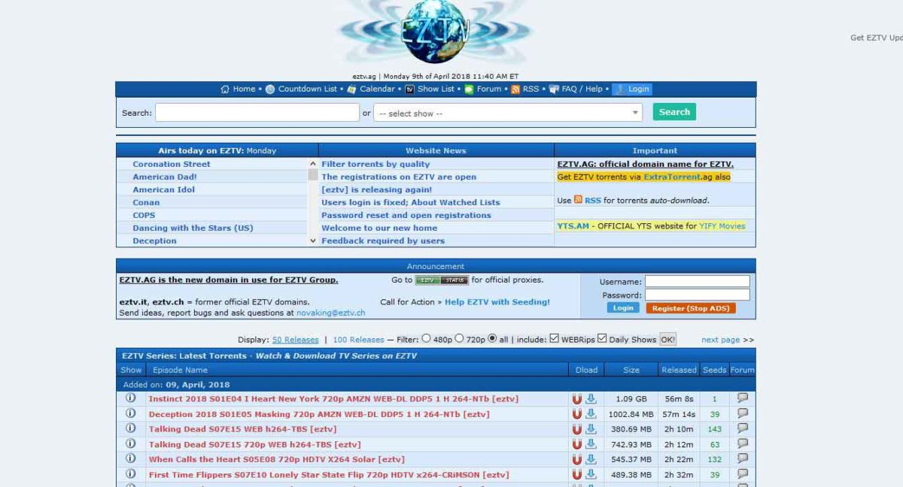This screenshot has width=903, height=487.
Task: Open the EZTV Status proxies badge
Action: point(442,280)
